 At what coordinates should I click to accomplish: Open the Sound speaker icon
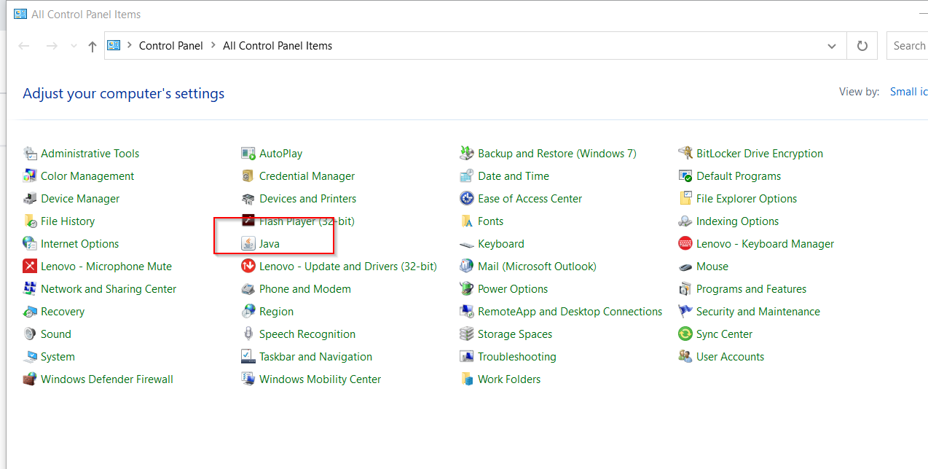30,334
